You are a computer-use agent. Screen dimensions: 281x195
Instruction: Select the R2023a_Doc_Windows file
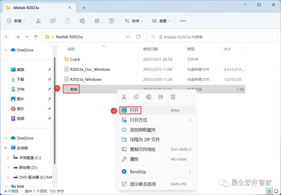90,69
